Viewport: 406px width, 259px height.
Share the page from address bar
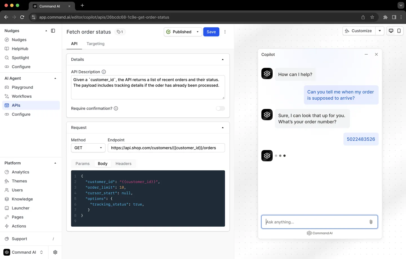click(363, 17)
